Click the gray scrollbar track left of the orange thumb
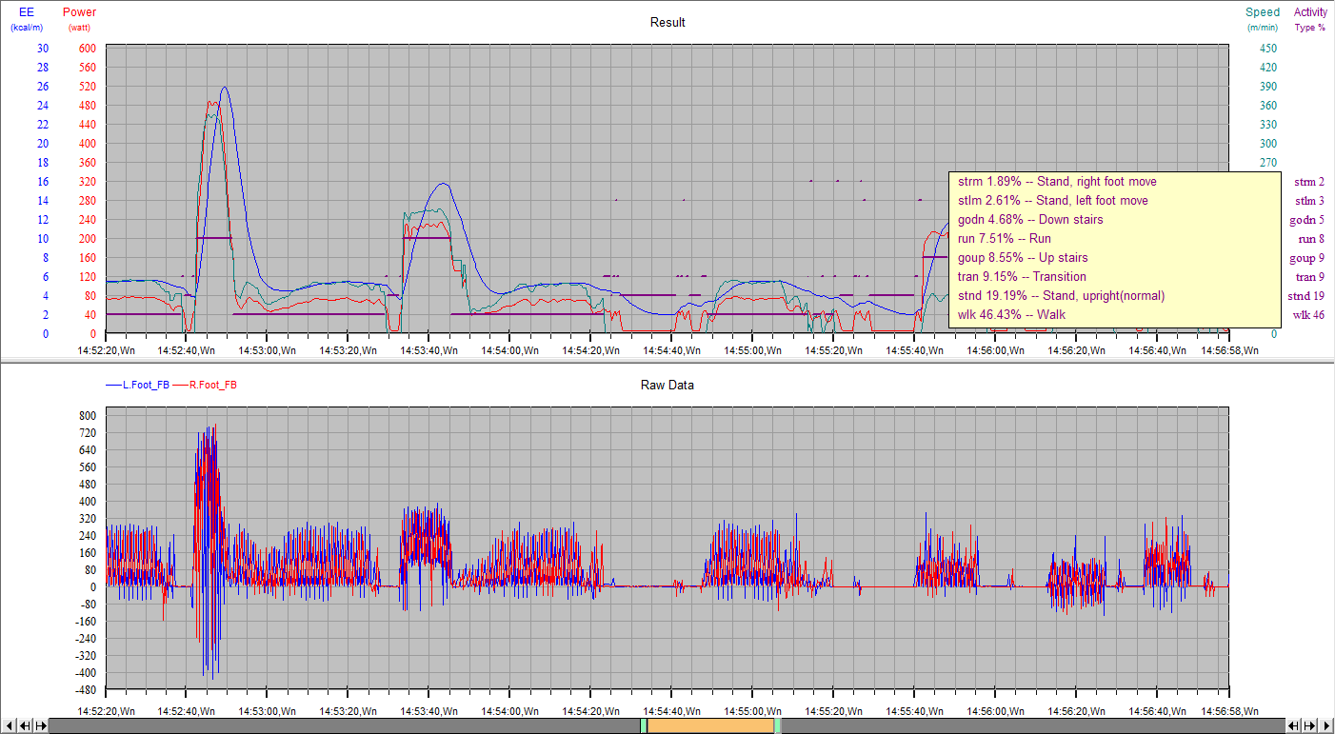The width and height of the screenshot is (1335, 734). pyautogui.click(x=345, y=725)
